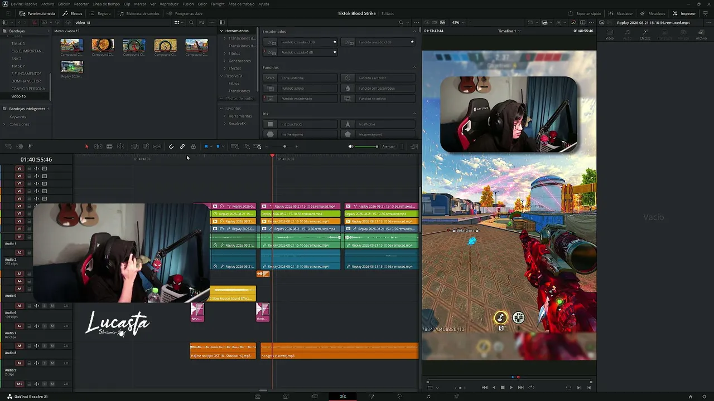Select the Fundido aditivo transition

click(301, 88)
